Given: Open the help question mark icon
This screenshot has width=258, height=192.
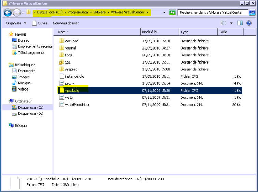Looking at the screenshot, I should click(249, 23).
